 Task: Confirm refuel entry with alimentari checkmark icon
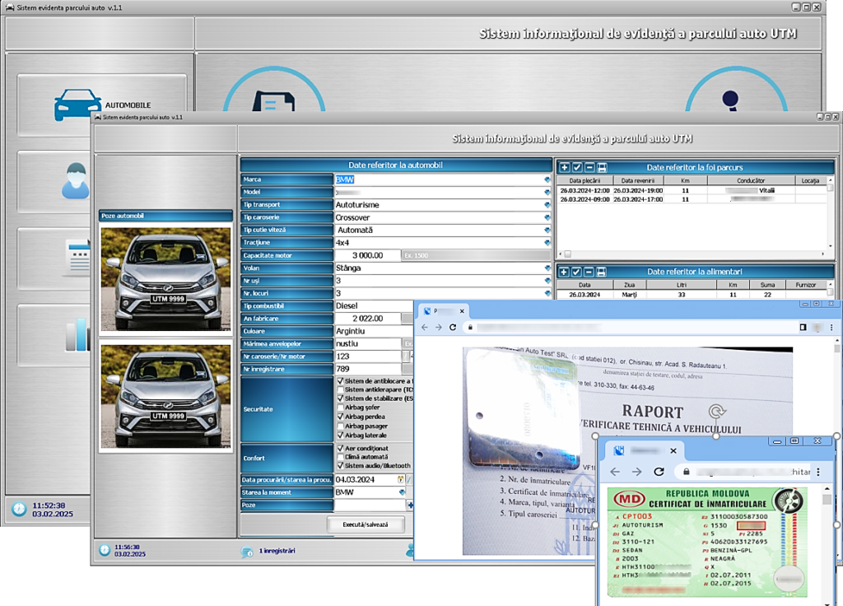pos(577,272)
